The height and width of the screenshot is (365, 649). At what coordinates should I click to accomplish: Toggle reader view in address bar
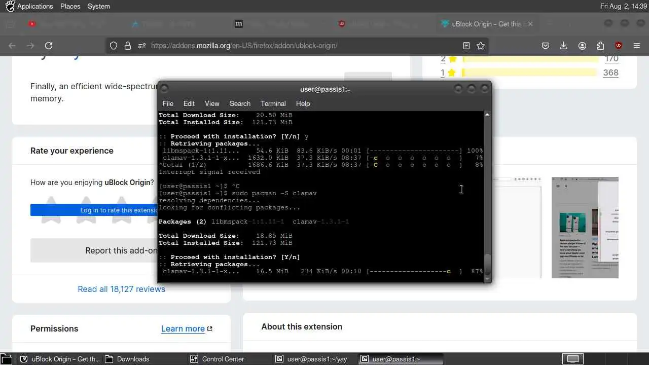(466, 46)
